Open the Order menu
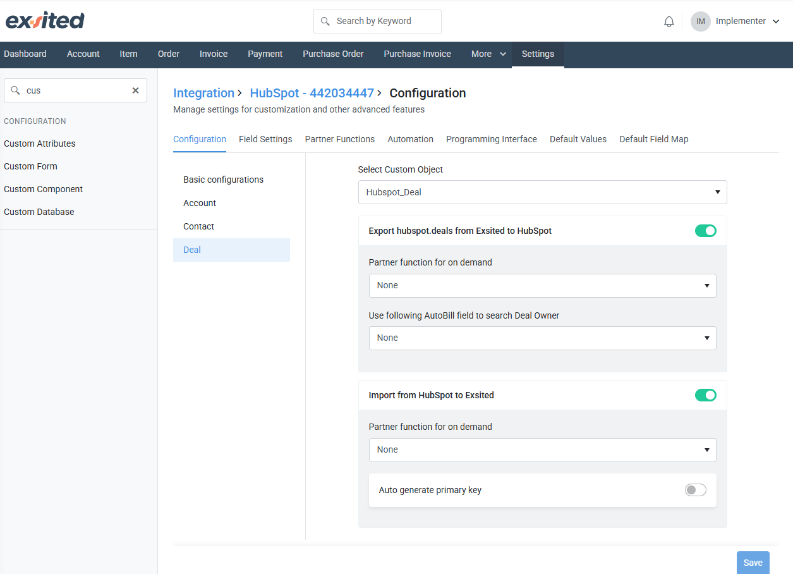Image resolution: width=793 pixels, height=574 pixels. pos(169,54)
